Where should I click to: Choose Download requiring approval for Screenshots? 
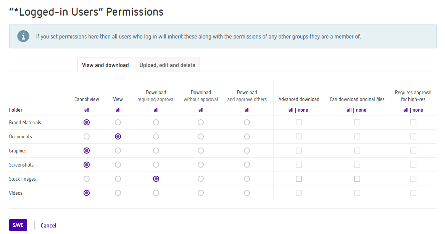click(156, 165)
